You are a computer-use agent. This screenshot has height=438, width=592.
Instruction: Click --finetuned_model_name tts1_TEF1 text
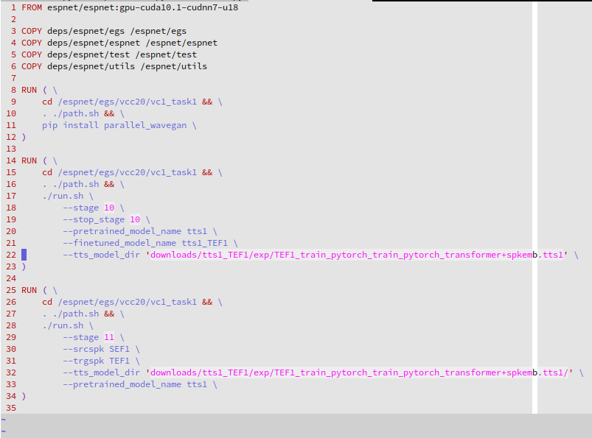pos(145,243)
